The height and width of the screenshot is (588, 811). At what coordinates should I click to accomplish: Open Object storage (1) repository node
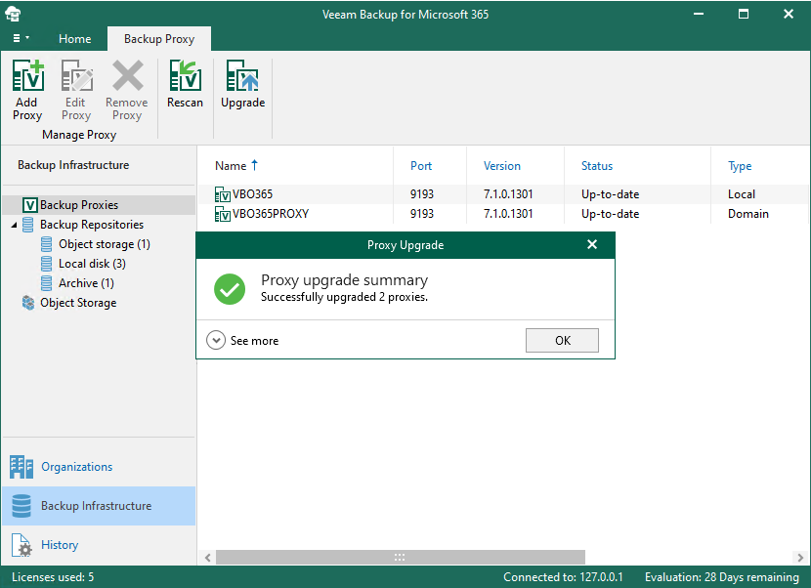tap(104, 244)
